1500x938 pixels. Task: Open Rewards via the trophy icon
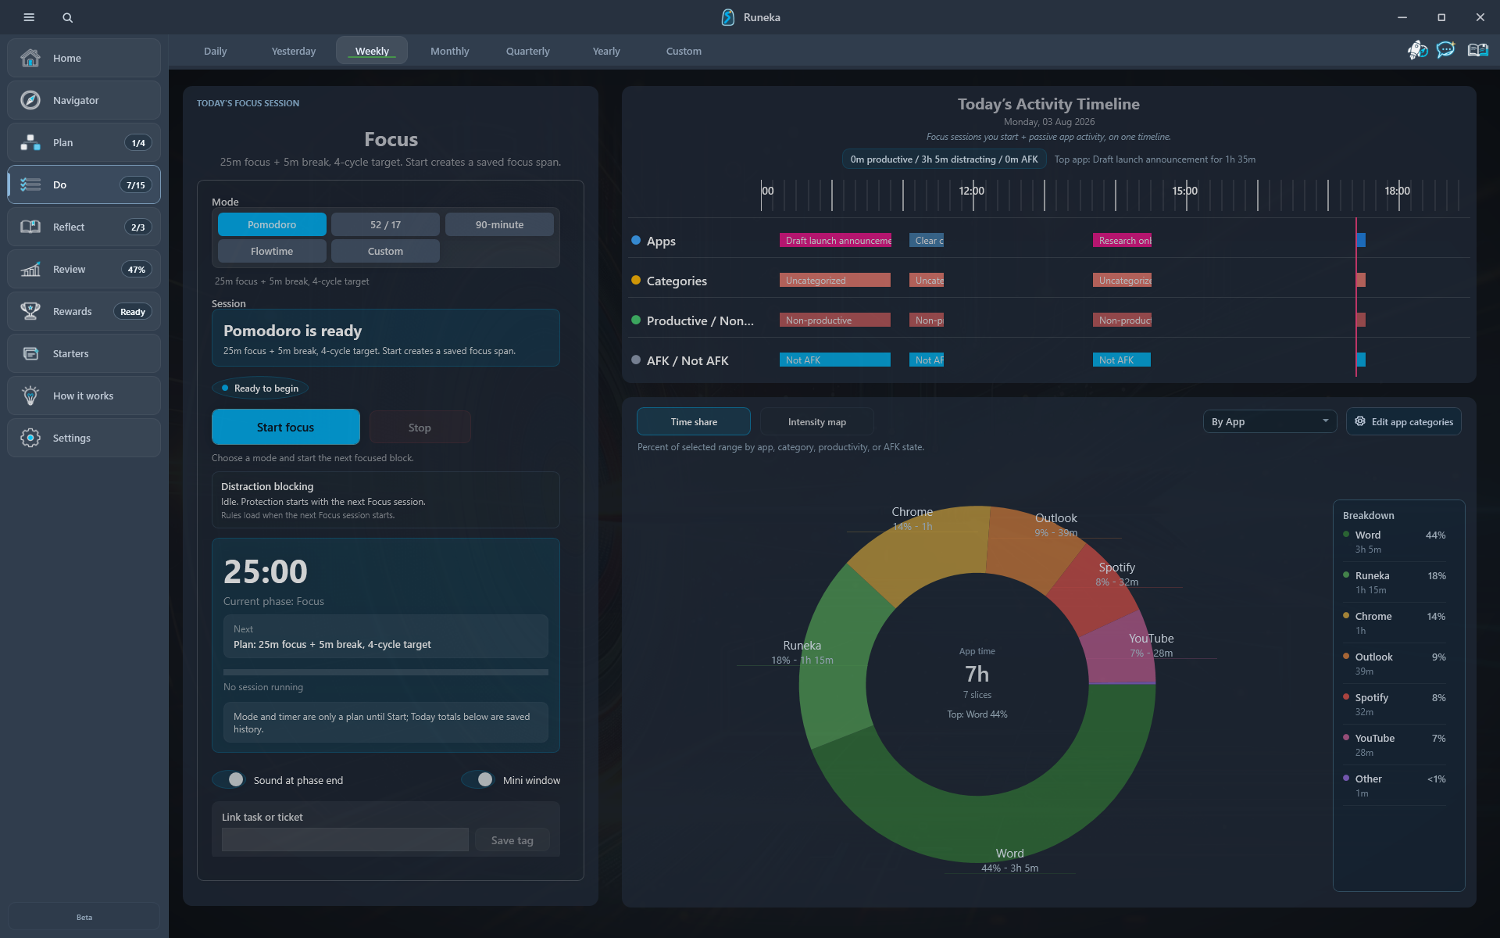pos(30,311)
